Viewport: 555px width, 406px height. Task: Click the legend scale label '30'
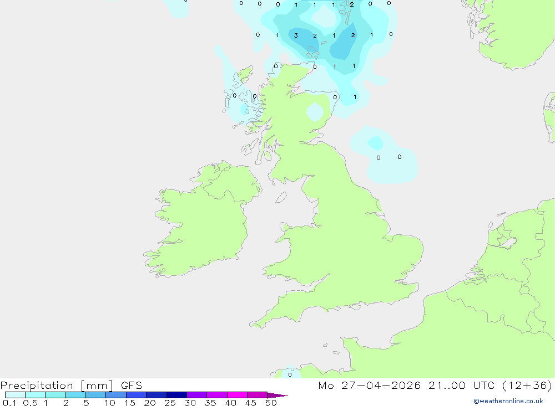click(x=190, y=403)
